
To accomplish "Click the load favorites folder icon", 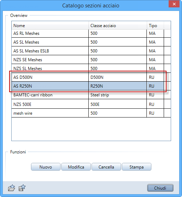I will 11,188.
